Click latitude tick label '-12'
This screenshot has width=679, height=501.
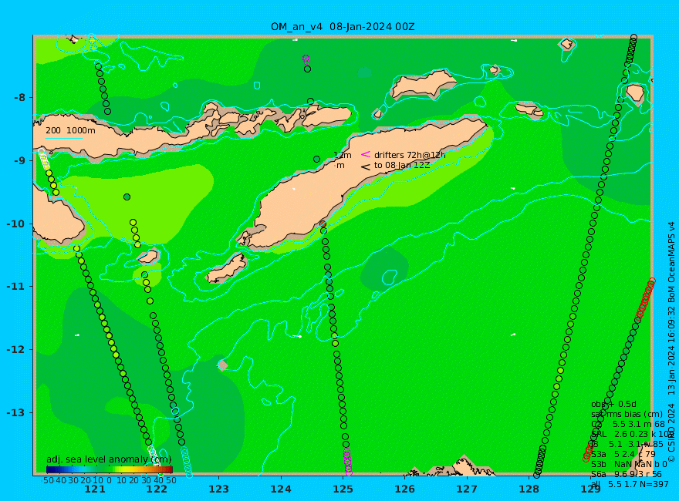tap(16, 350)
